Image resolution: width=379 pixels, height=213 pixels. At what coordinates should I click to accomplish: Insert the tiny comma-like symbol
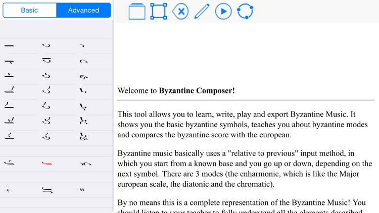tap(82, 45)
